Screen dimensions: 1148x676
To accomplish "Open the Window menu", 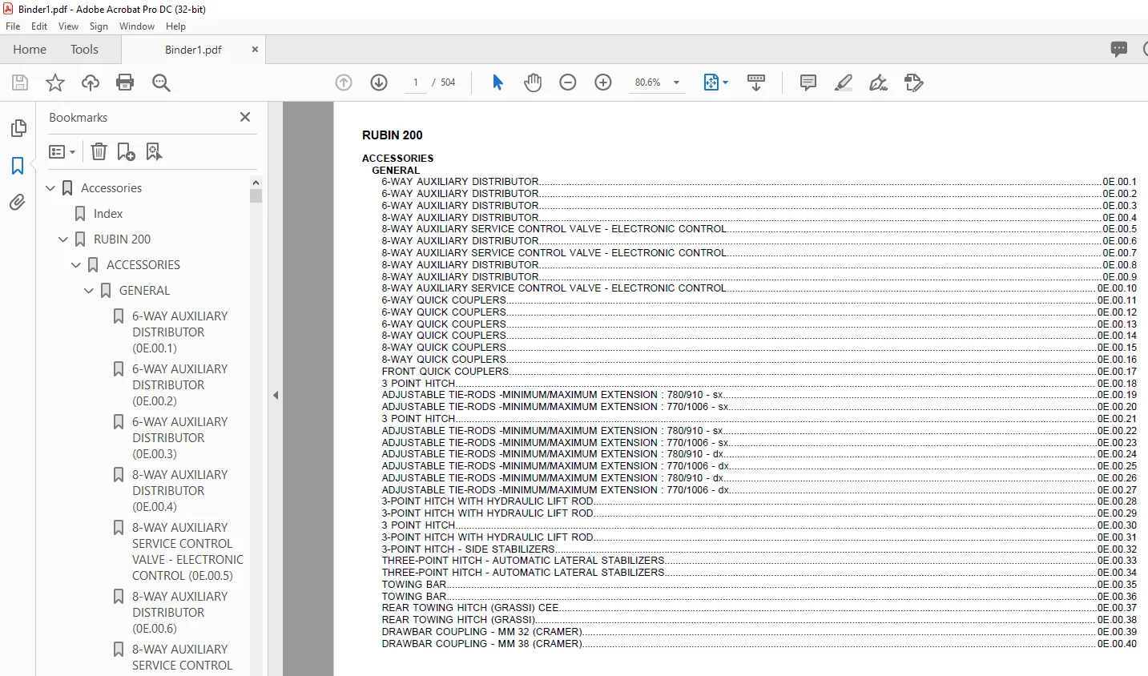I will 137,26.
